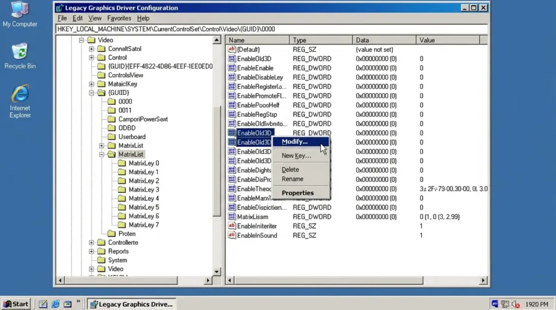Click the network tray icon

[x=505, y=304]
